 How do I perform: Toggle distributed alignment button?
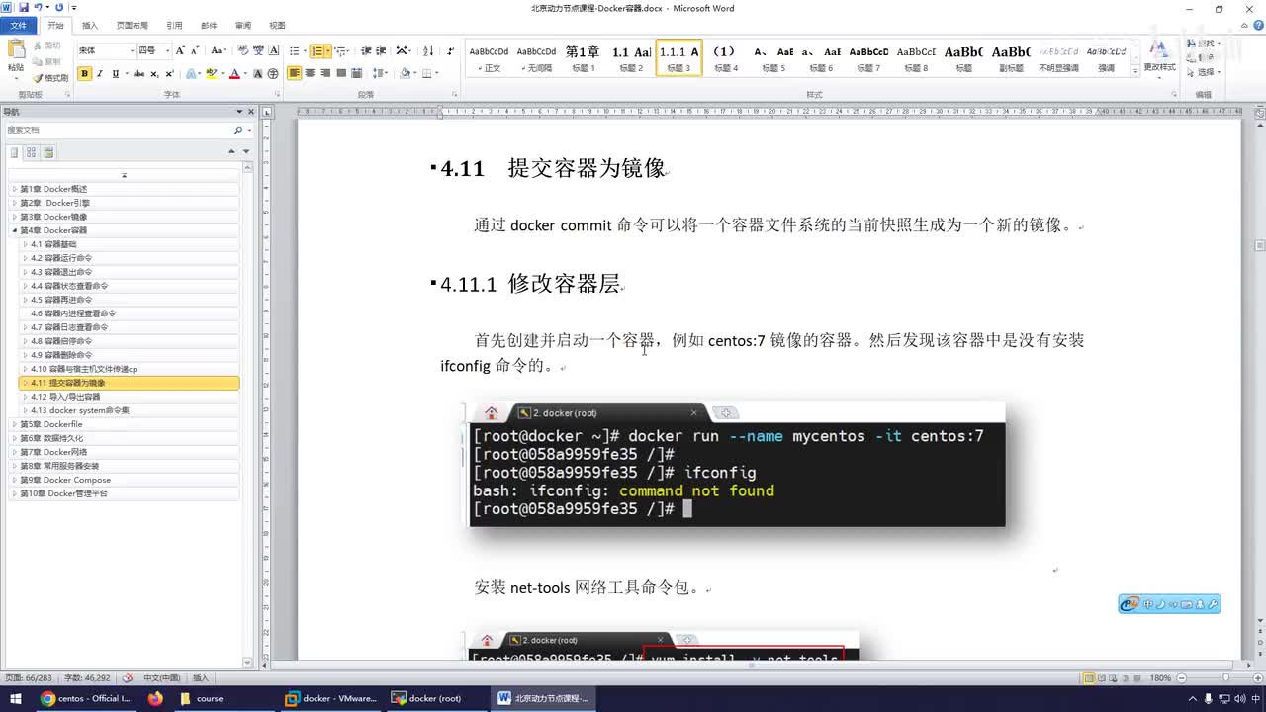point(357,73)
